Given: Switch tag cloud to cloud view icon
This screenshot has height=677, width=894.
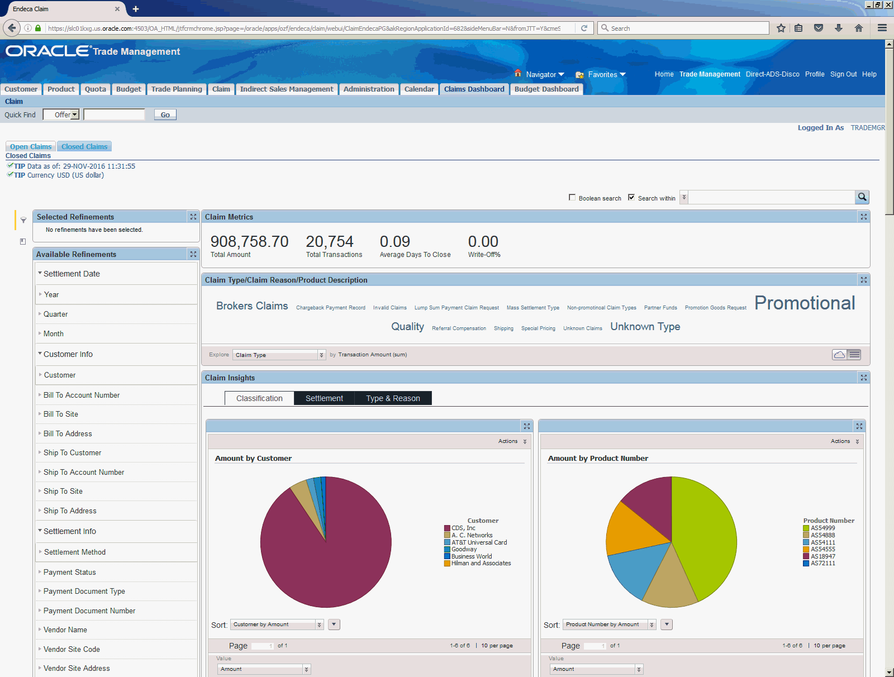Looking at the screenshot, I should coord(839,355).
